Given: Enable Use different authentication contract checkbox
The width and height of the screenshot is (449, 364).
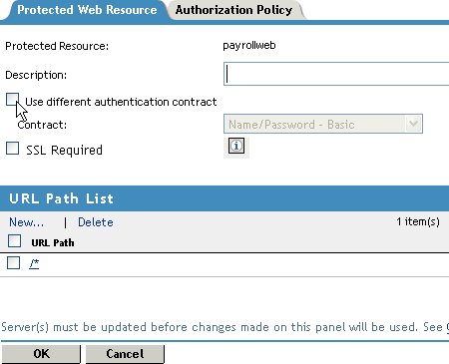Looking at the screenshot, I should 12,100.
